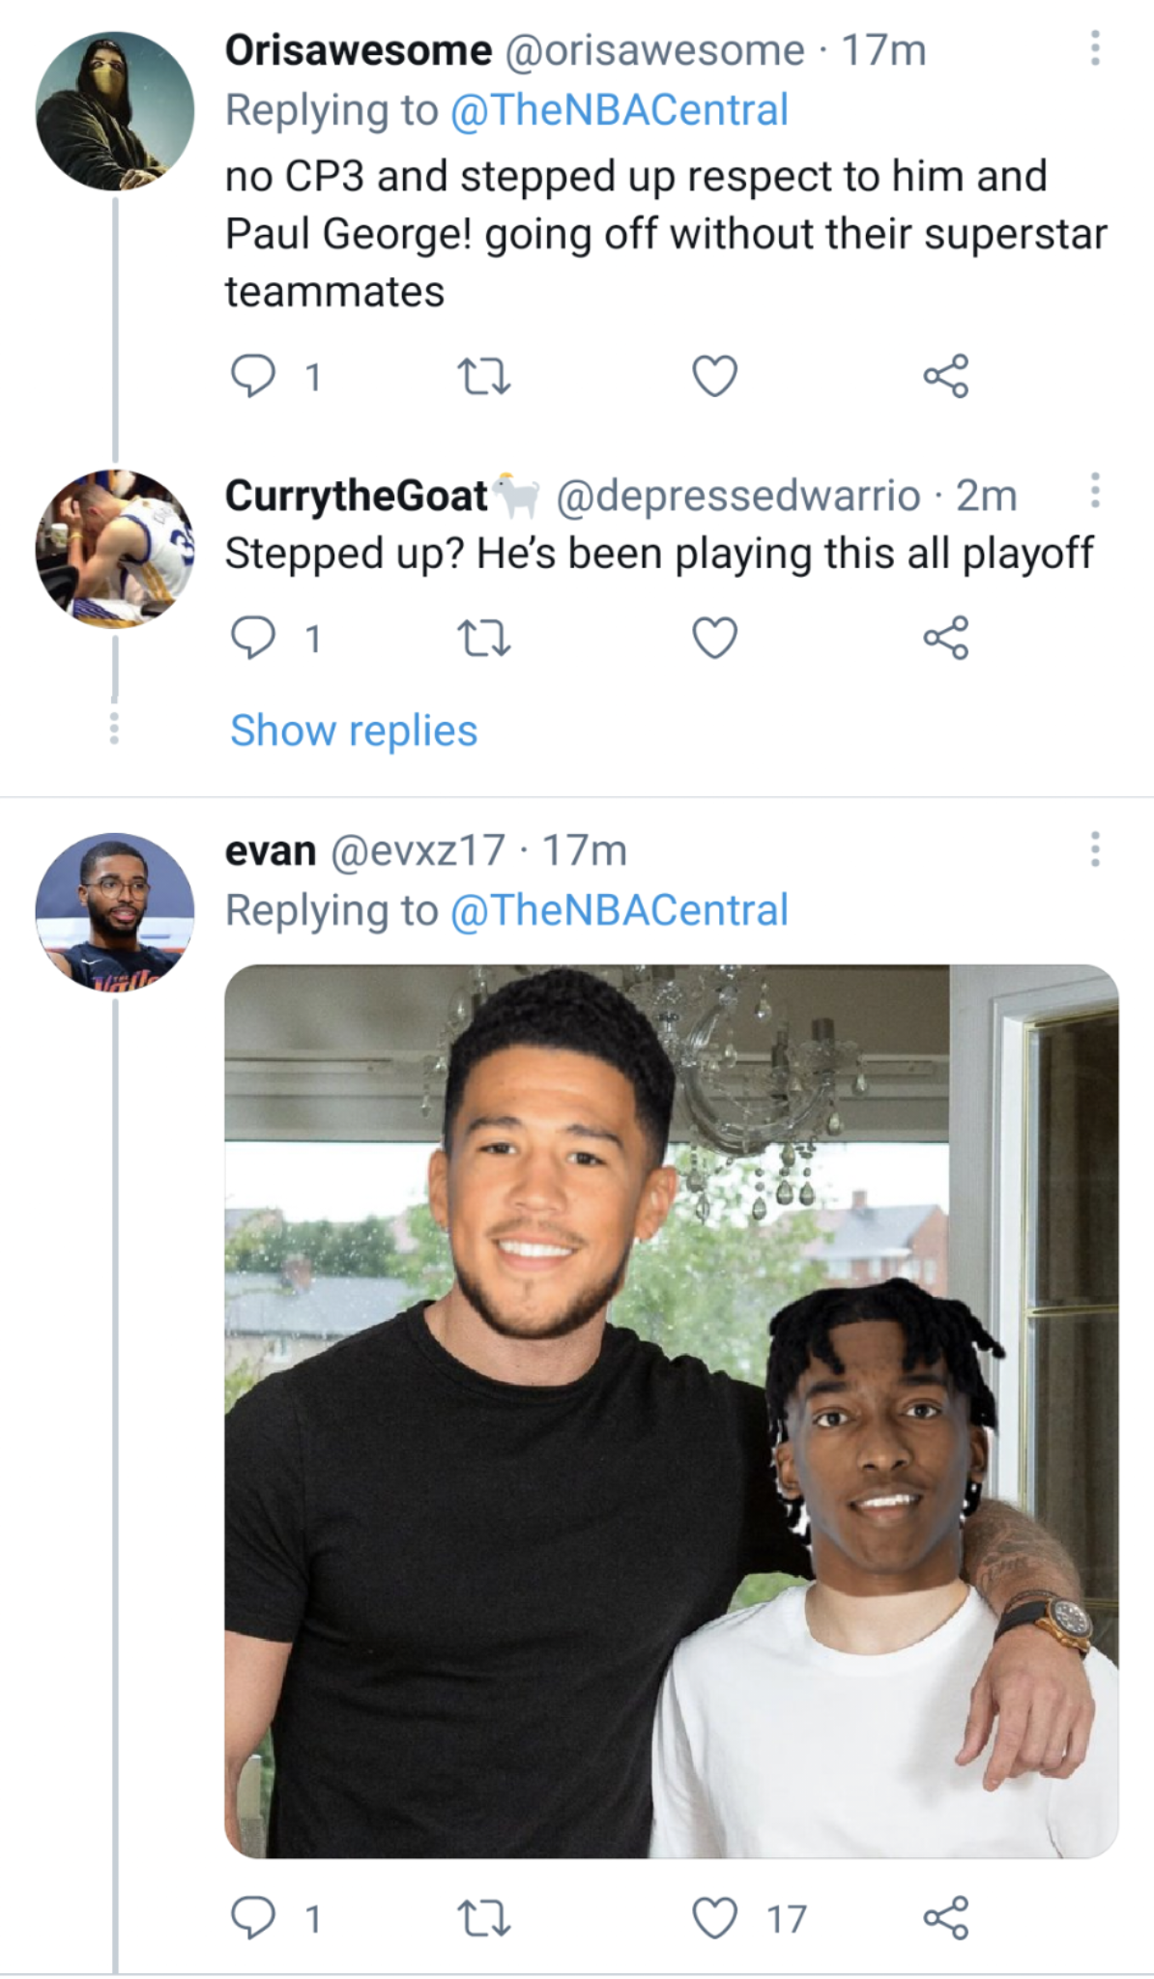Share evan's photo tweet
The height and width of the screenshot is (1979, 1154).
tap(945, 1918)
